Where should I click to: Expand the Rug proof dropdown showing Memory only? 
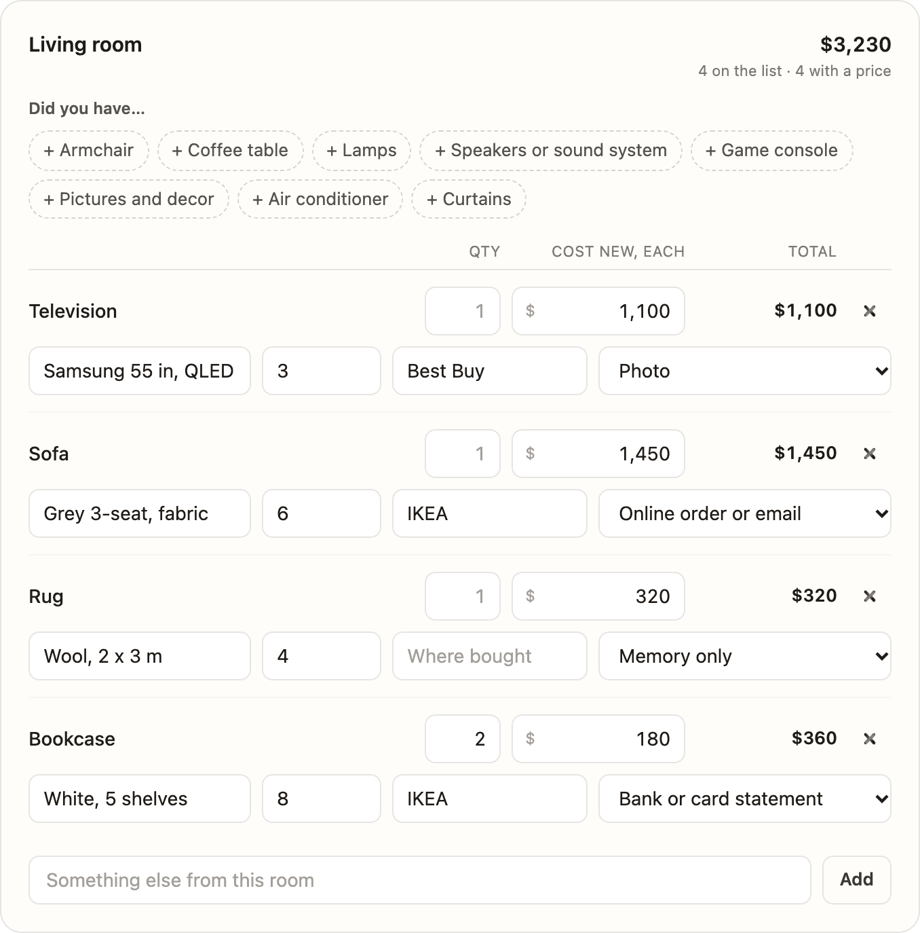(x=745, y=656)
